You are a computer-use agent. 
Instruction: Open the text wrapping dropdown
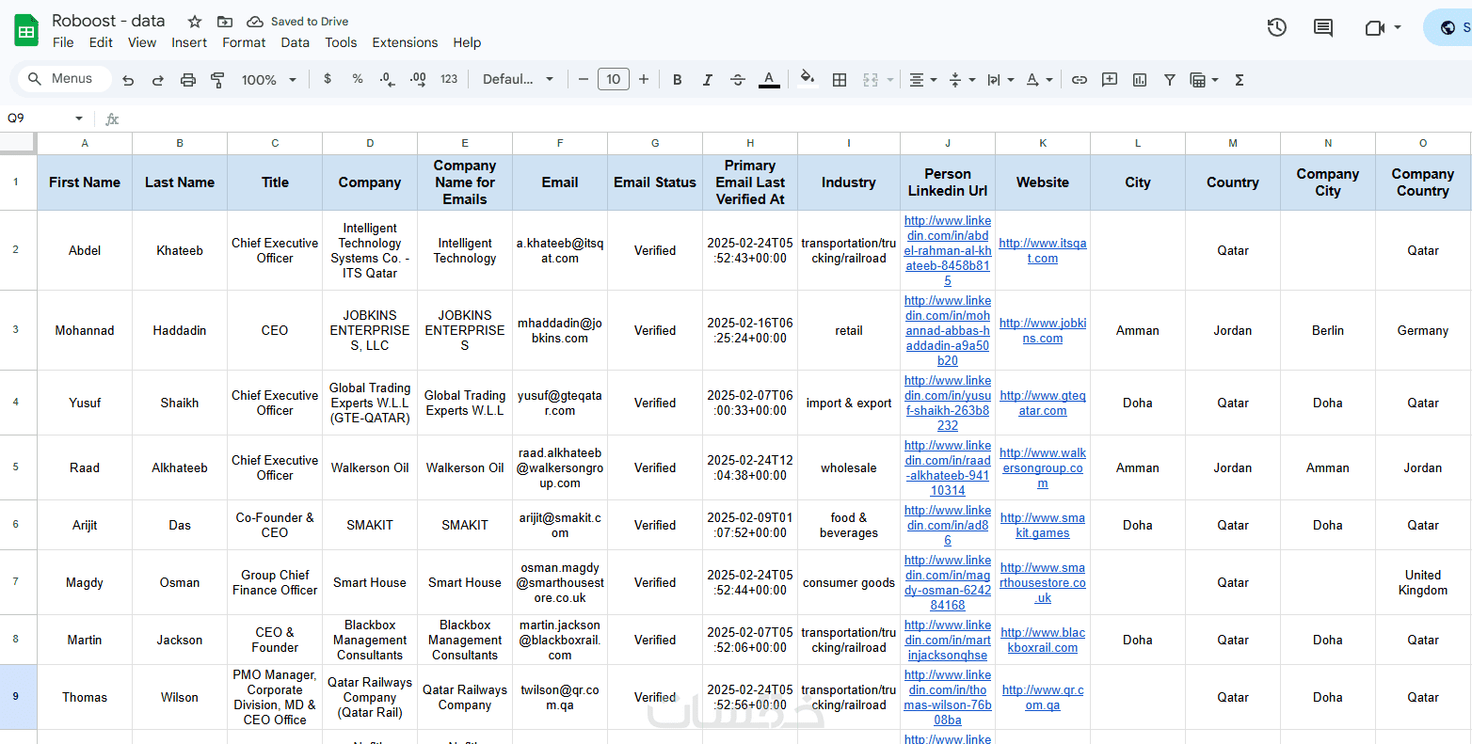pyautogui.click(x=1000, y=80)
